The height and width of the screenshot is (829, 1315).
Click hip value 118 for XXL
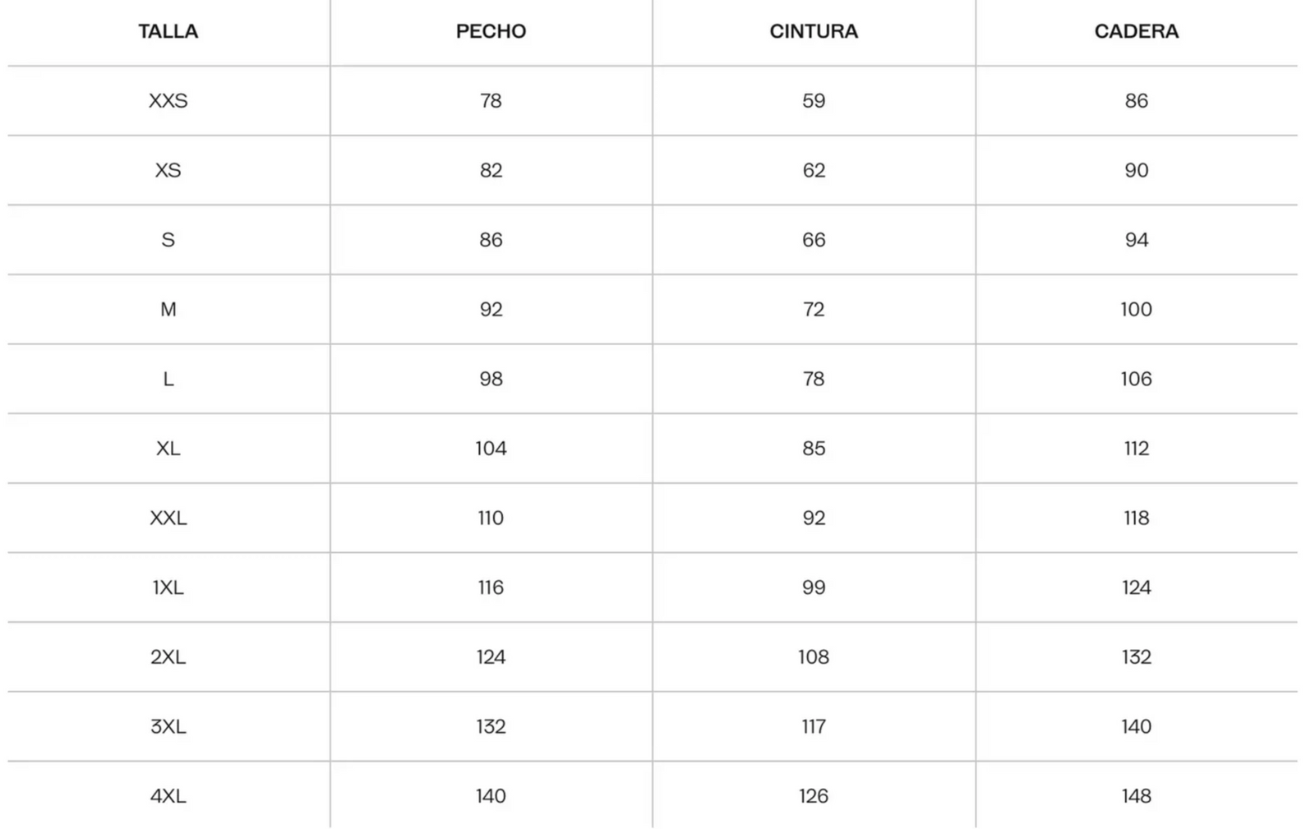coord(1136,518)
